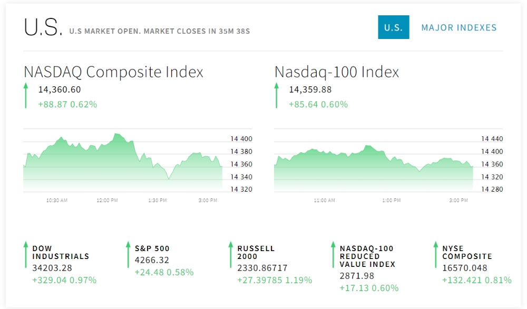Click the Dow Industrials up arrow icon
527x309 pixels.
(x=25, y=255)
